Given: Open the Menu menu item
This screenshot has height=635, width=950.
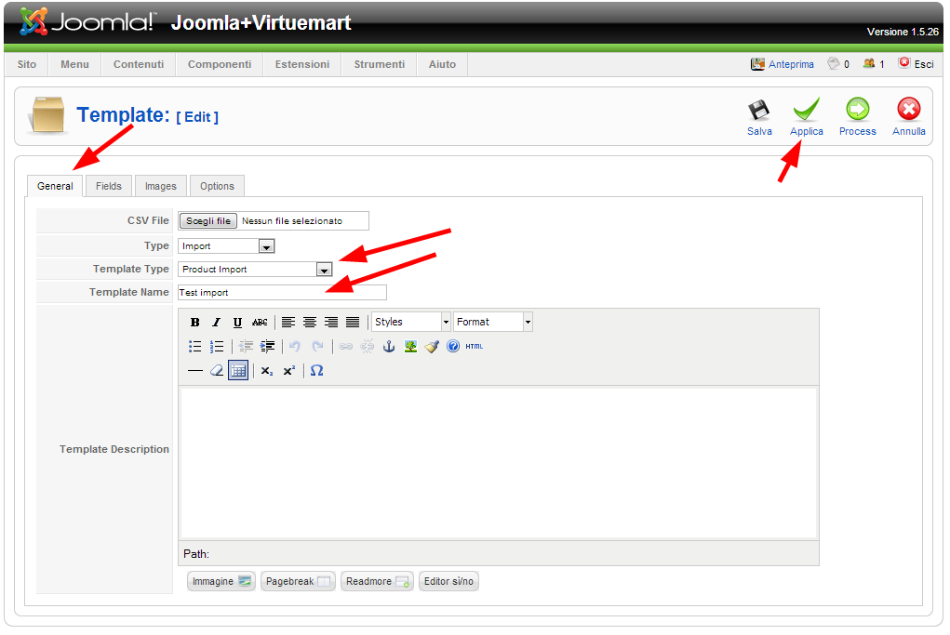Looking at the screenshot, I should [74, 65].
